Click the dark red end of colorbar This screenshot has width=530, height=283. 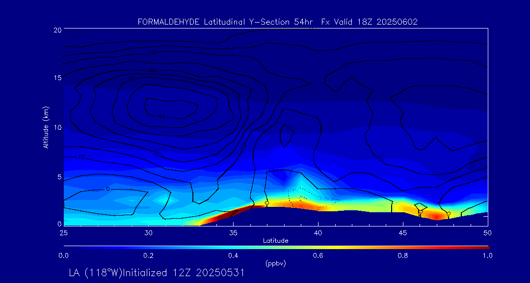coord(482,248)
